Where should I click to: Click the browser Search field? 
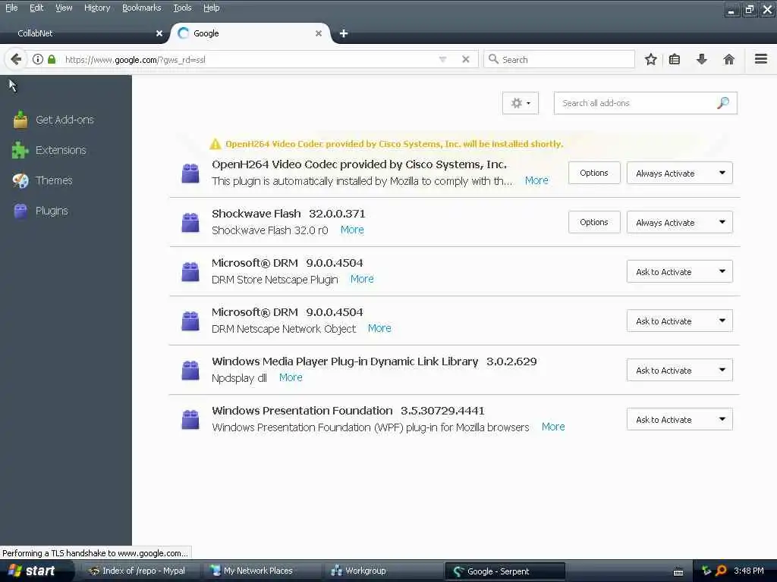[559, 59]
